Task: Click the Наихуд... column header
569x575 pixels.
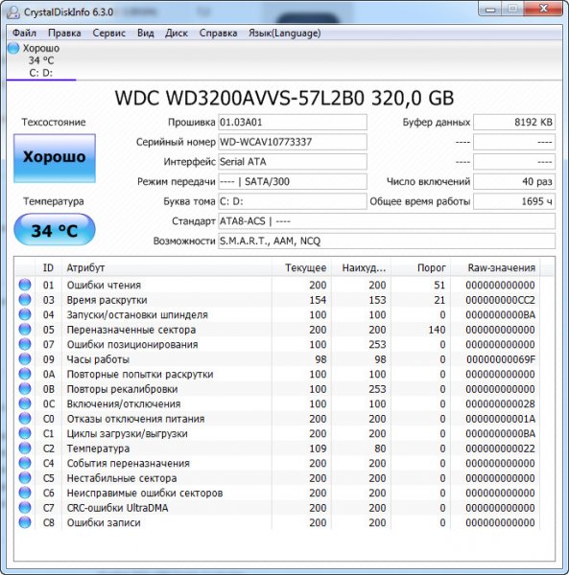Action: [x=361, y=267]
